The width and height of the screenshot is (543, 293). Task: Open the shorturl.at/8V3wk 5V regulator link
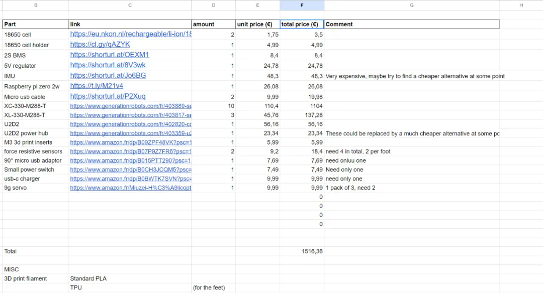pyautogui.click(x=108, y=65)
